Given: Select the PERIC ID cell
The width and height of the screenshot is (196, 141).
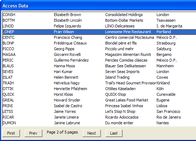Looking at the screenshot, I should coord(8,60).
